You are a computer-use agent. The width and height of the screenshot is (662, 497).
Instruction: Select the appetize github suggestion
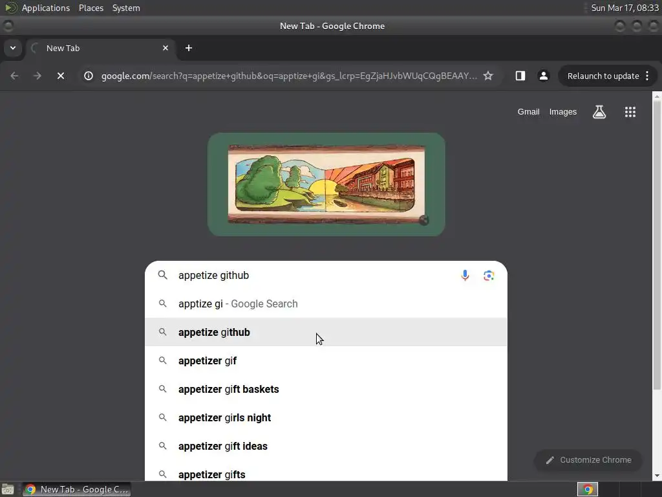point(326,332)
